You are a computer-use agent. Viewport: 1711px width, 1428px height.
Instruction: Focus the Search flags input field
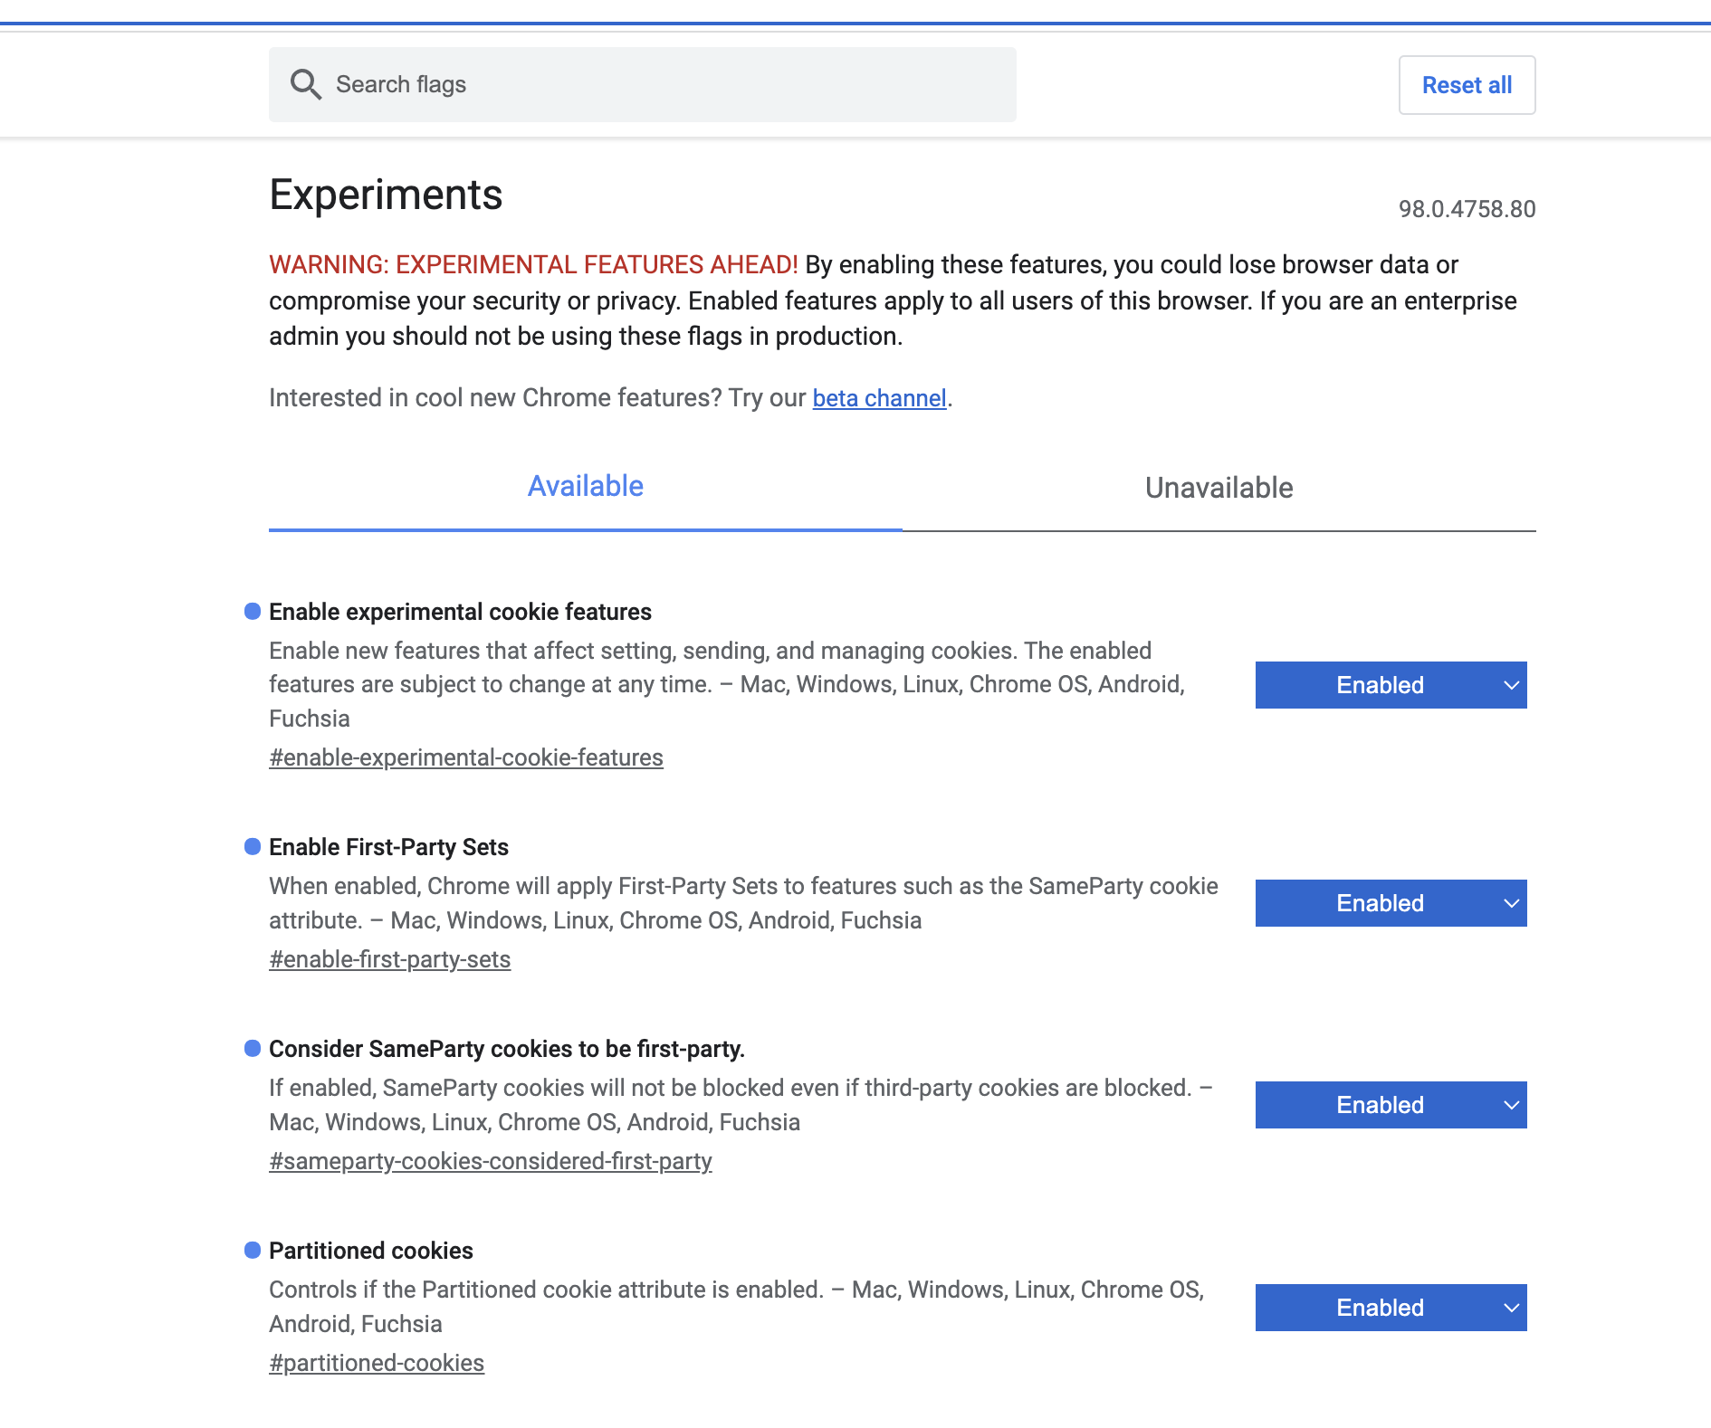670,84
